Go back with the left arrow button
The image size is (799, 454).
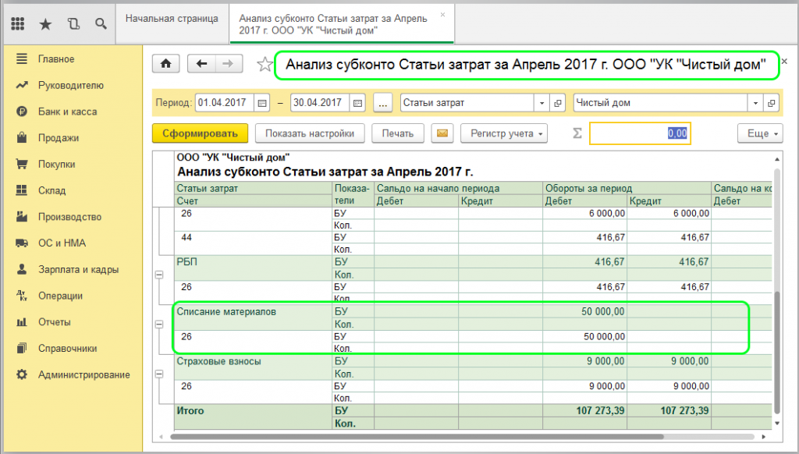[202, 64]
